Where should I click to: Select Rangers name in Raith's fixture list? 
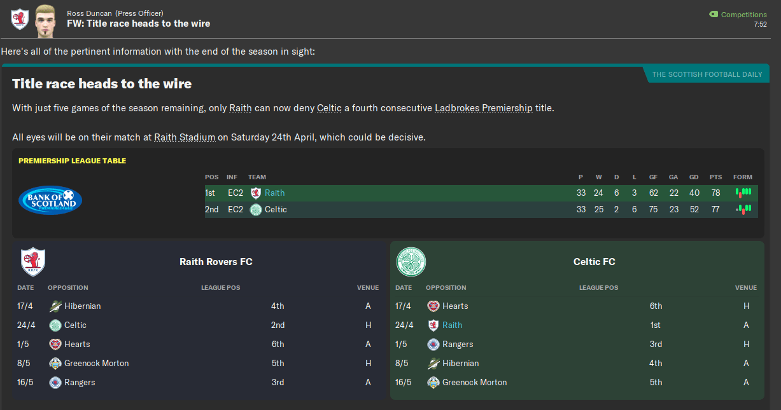pyautogui.click(x=80, y=383)
